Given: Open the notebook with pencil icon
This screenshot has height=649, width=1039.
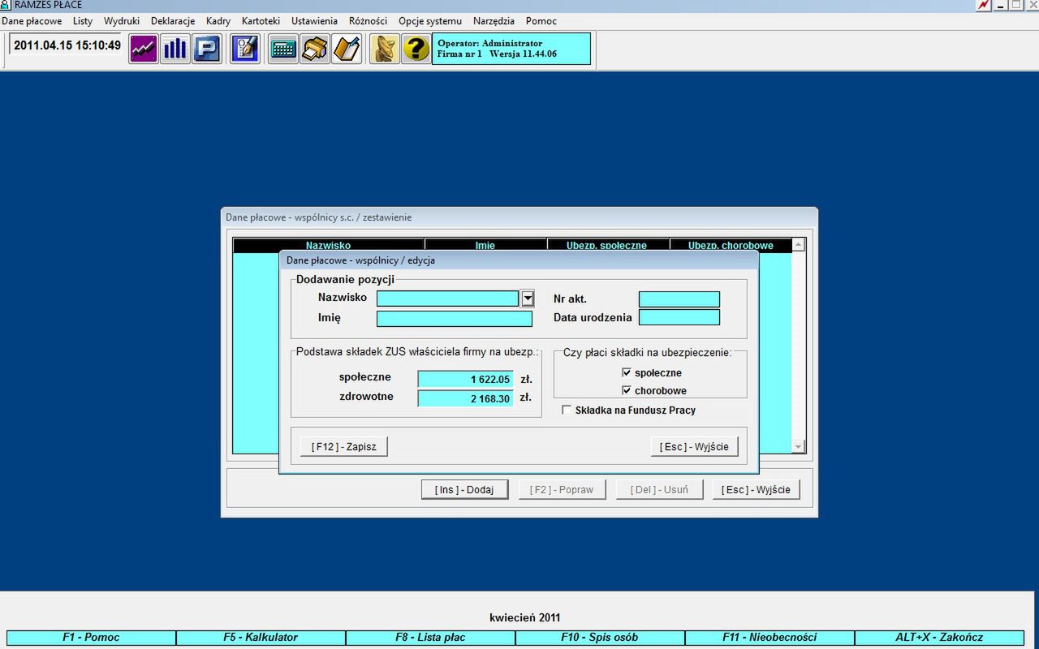Looking at the screenshot, I should point(347,49).
